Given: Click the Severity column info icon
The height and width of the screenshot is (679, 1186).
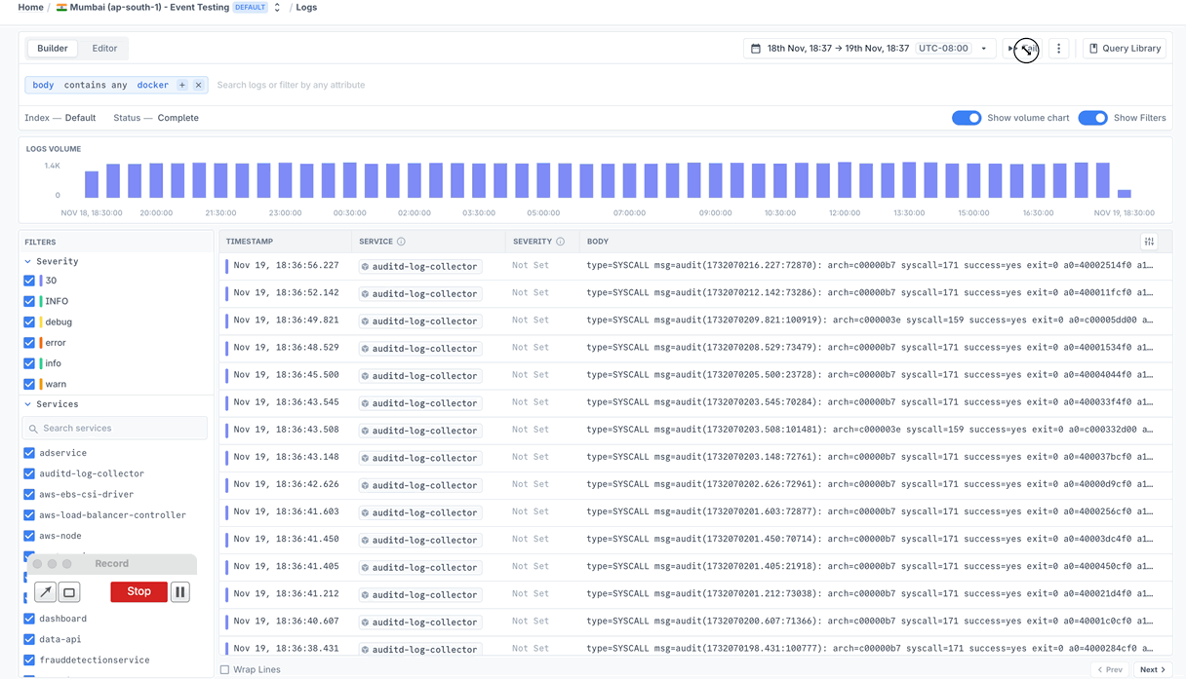Looking at the screenshot, I should (x=560, y=242).
